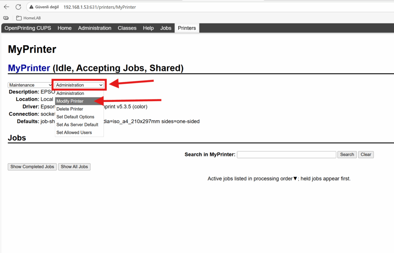Image resolution: width=394 pixels, height=253 pixels.
Task: Open the Maintenance dropdown
Action: pos(30,85)
